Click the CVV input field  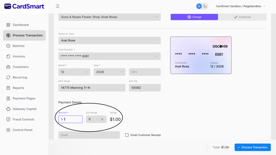tap(145, 72)
